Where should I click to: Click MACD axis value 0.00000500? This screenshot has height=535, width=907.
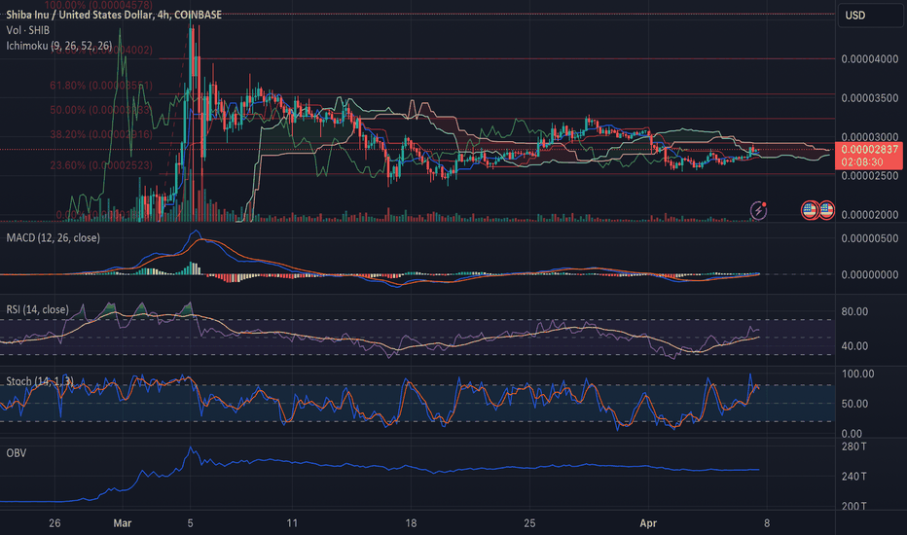[869, 238]
